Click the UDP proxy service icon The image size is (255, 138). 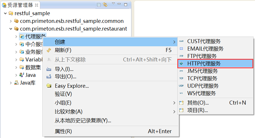point(181,86)
